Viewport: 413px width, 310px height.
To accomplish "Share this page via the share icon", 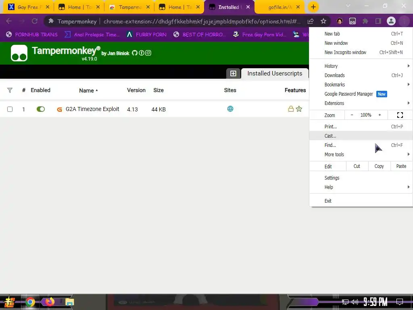I will click(x=311, y=21).
